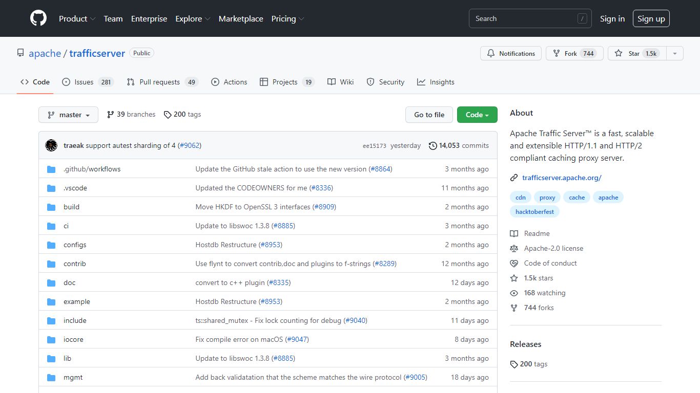Viewport: 700px width, 393px height.
Task: Expand the Explore menu dropdown
Action: point(193,18)
